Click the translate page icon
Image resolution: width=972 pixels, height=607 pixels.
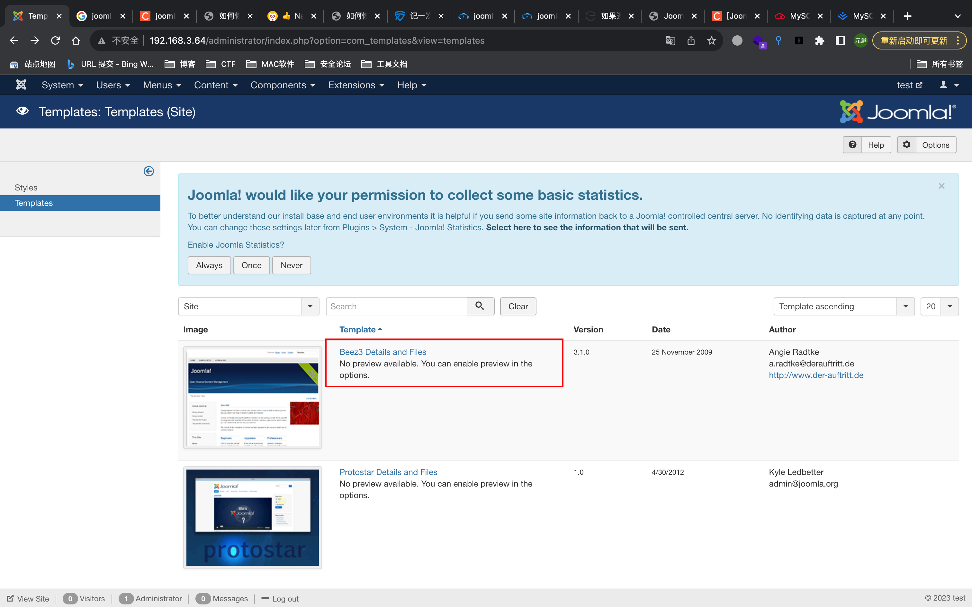[x=670, y=40]
